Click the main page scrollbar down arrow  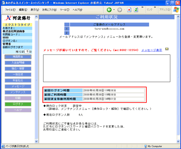point(178,141)
